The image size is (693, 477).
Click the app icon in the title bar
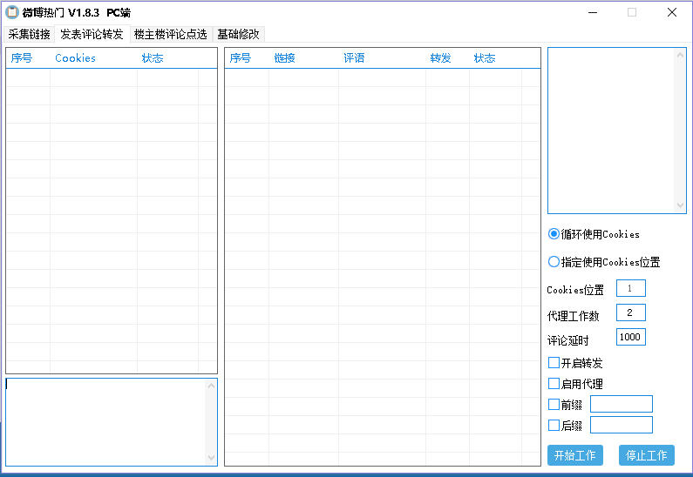[x=12, y=12]
